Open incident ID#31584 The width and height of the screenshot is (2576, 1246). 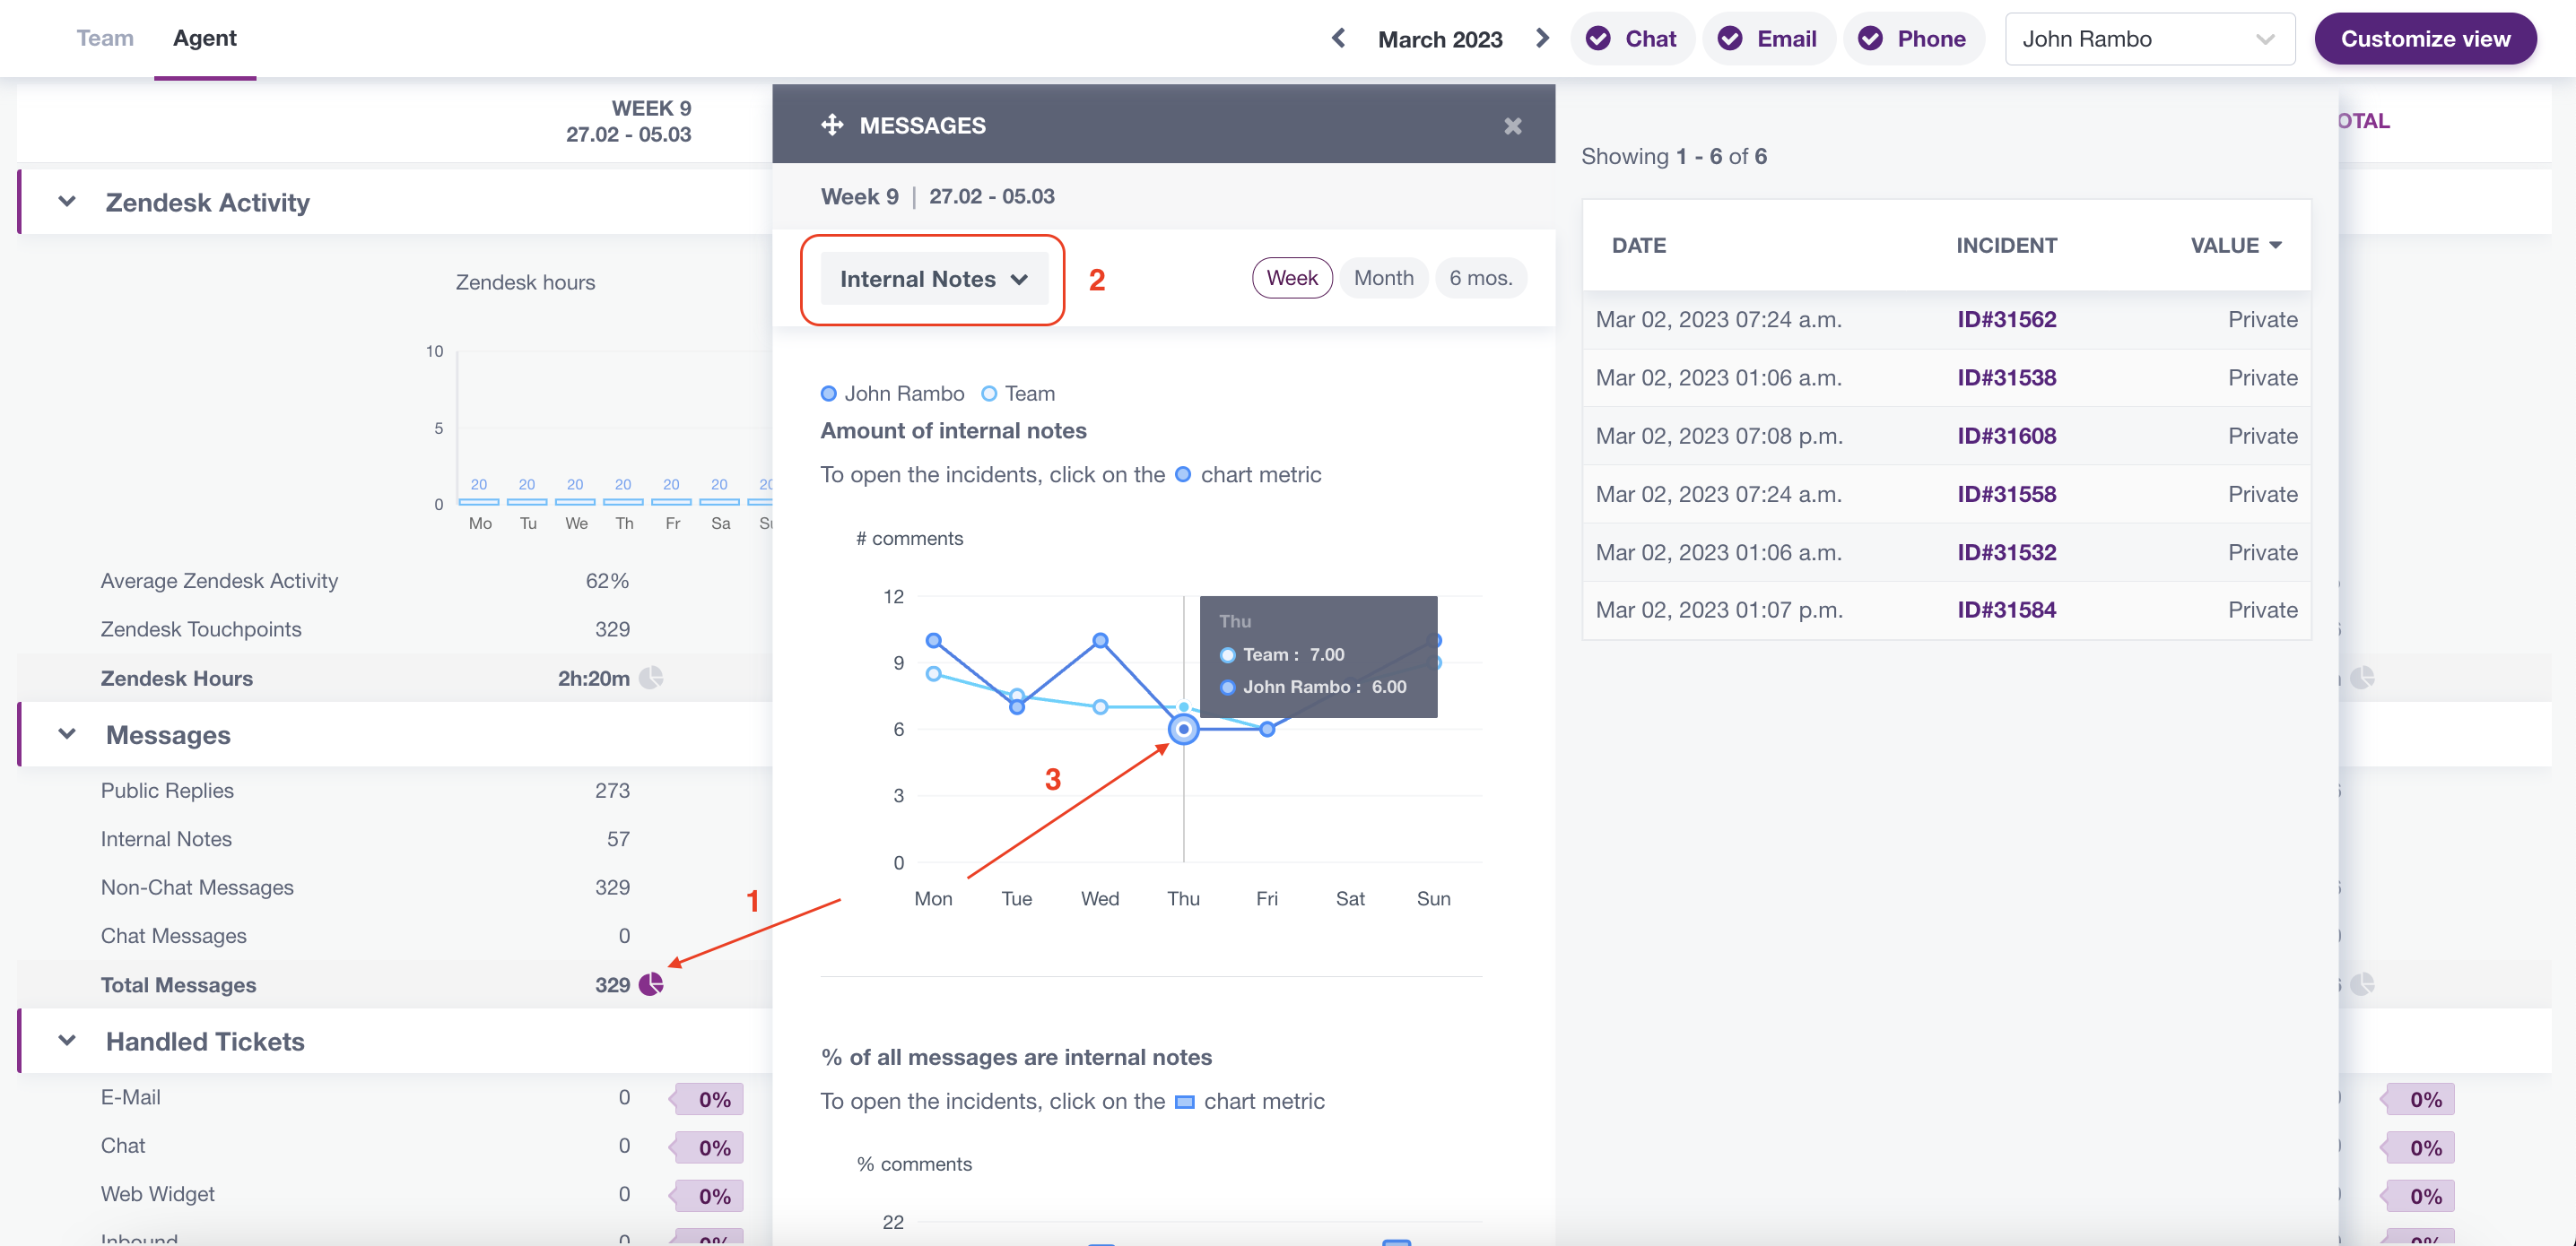click(2006, 610)
